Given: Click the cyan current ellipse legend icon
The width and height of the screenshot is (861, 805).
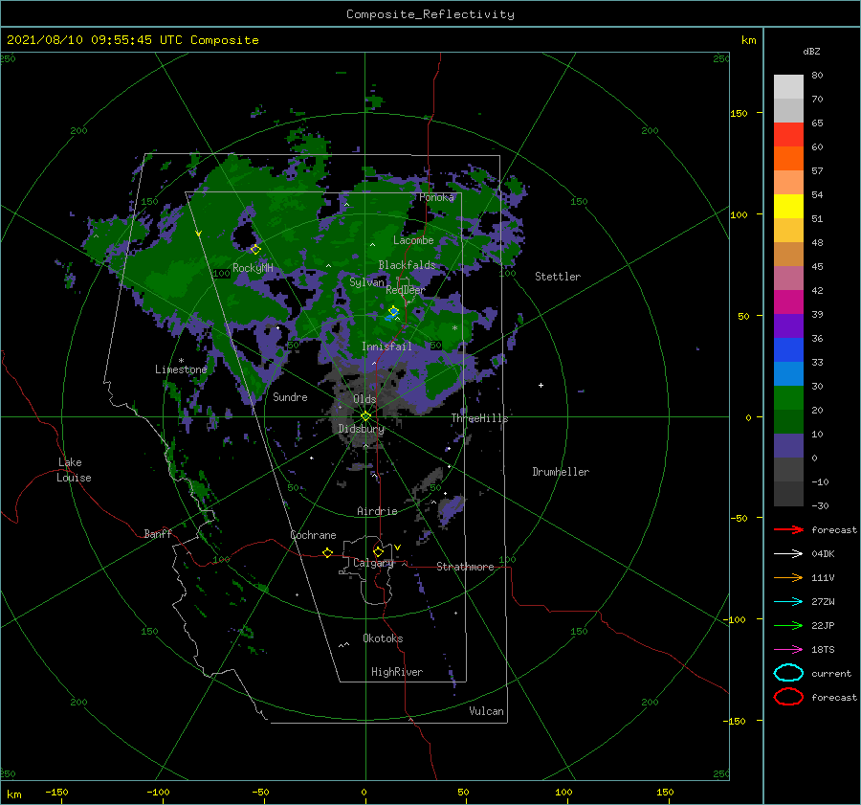Looking at the screenshot, I should coord(788,673).
